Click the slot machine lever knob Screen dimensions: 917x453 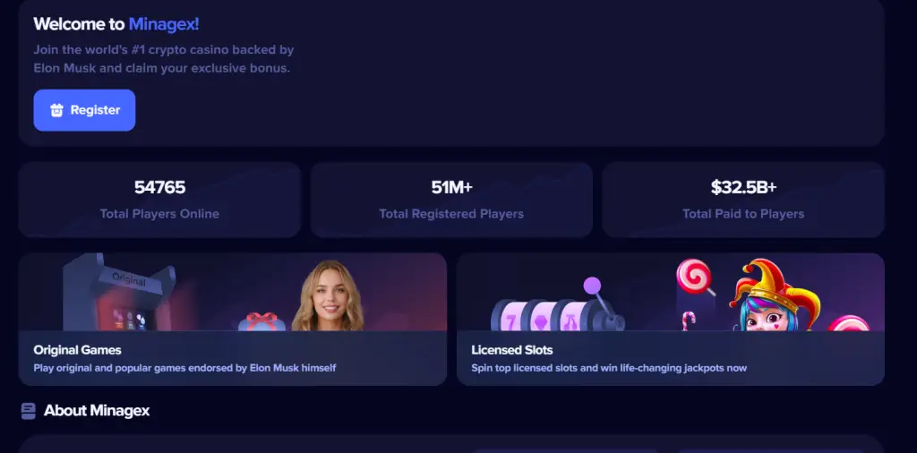point(592,286)
